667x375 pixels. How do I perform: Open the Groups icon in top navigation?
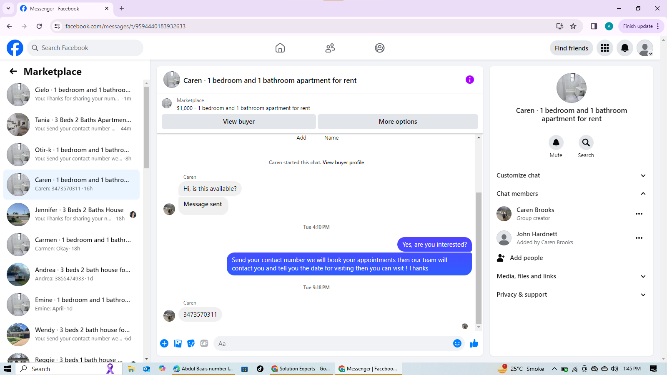(x=380, y=48)
